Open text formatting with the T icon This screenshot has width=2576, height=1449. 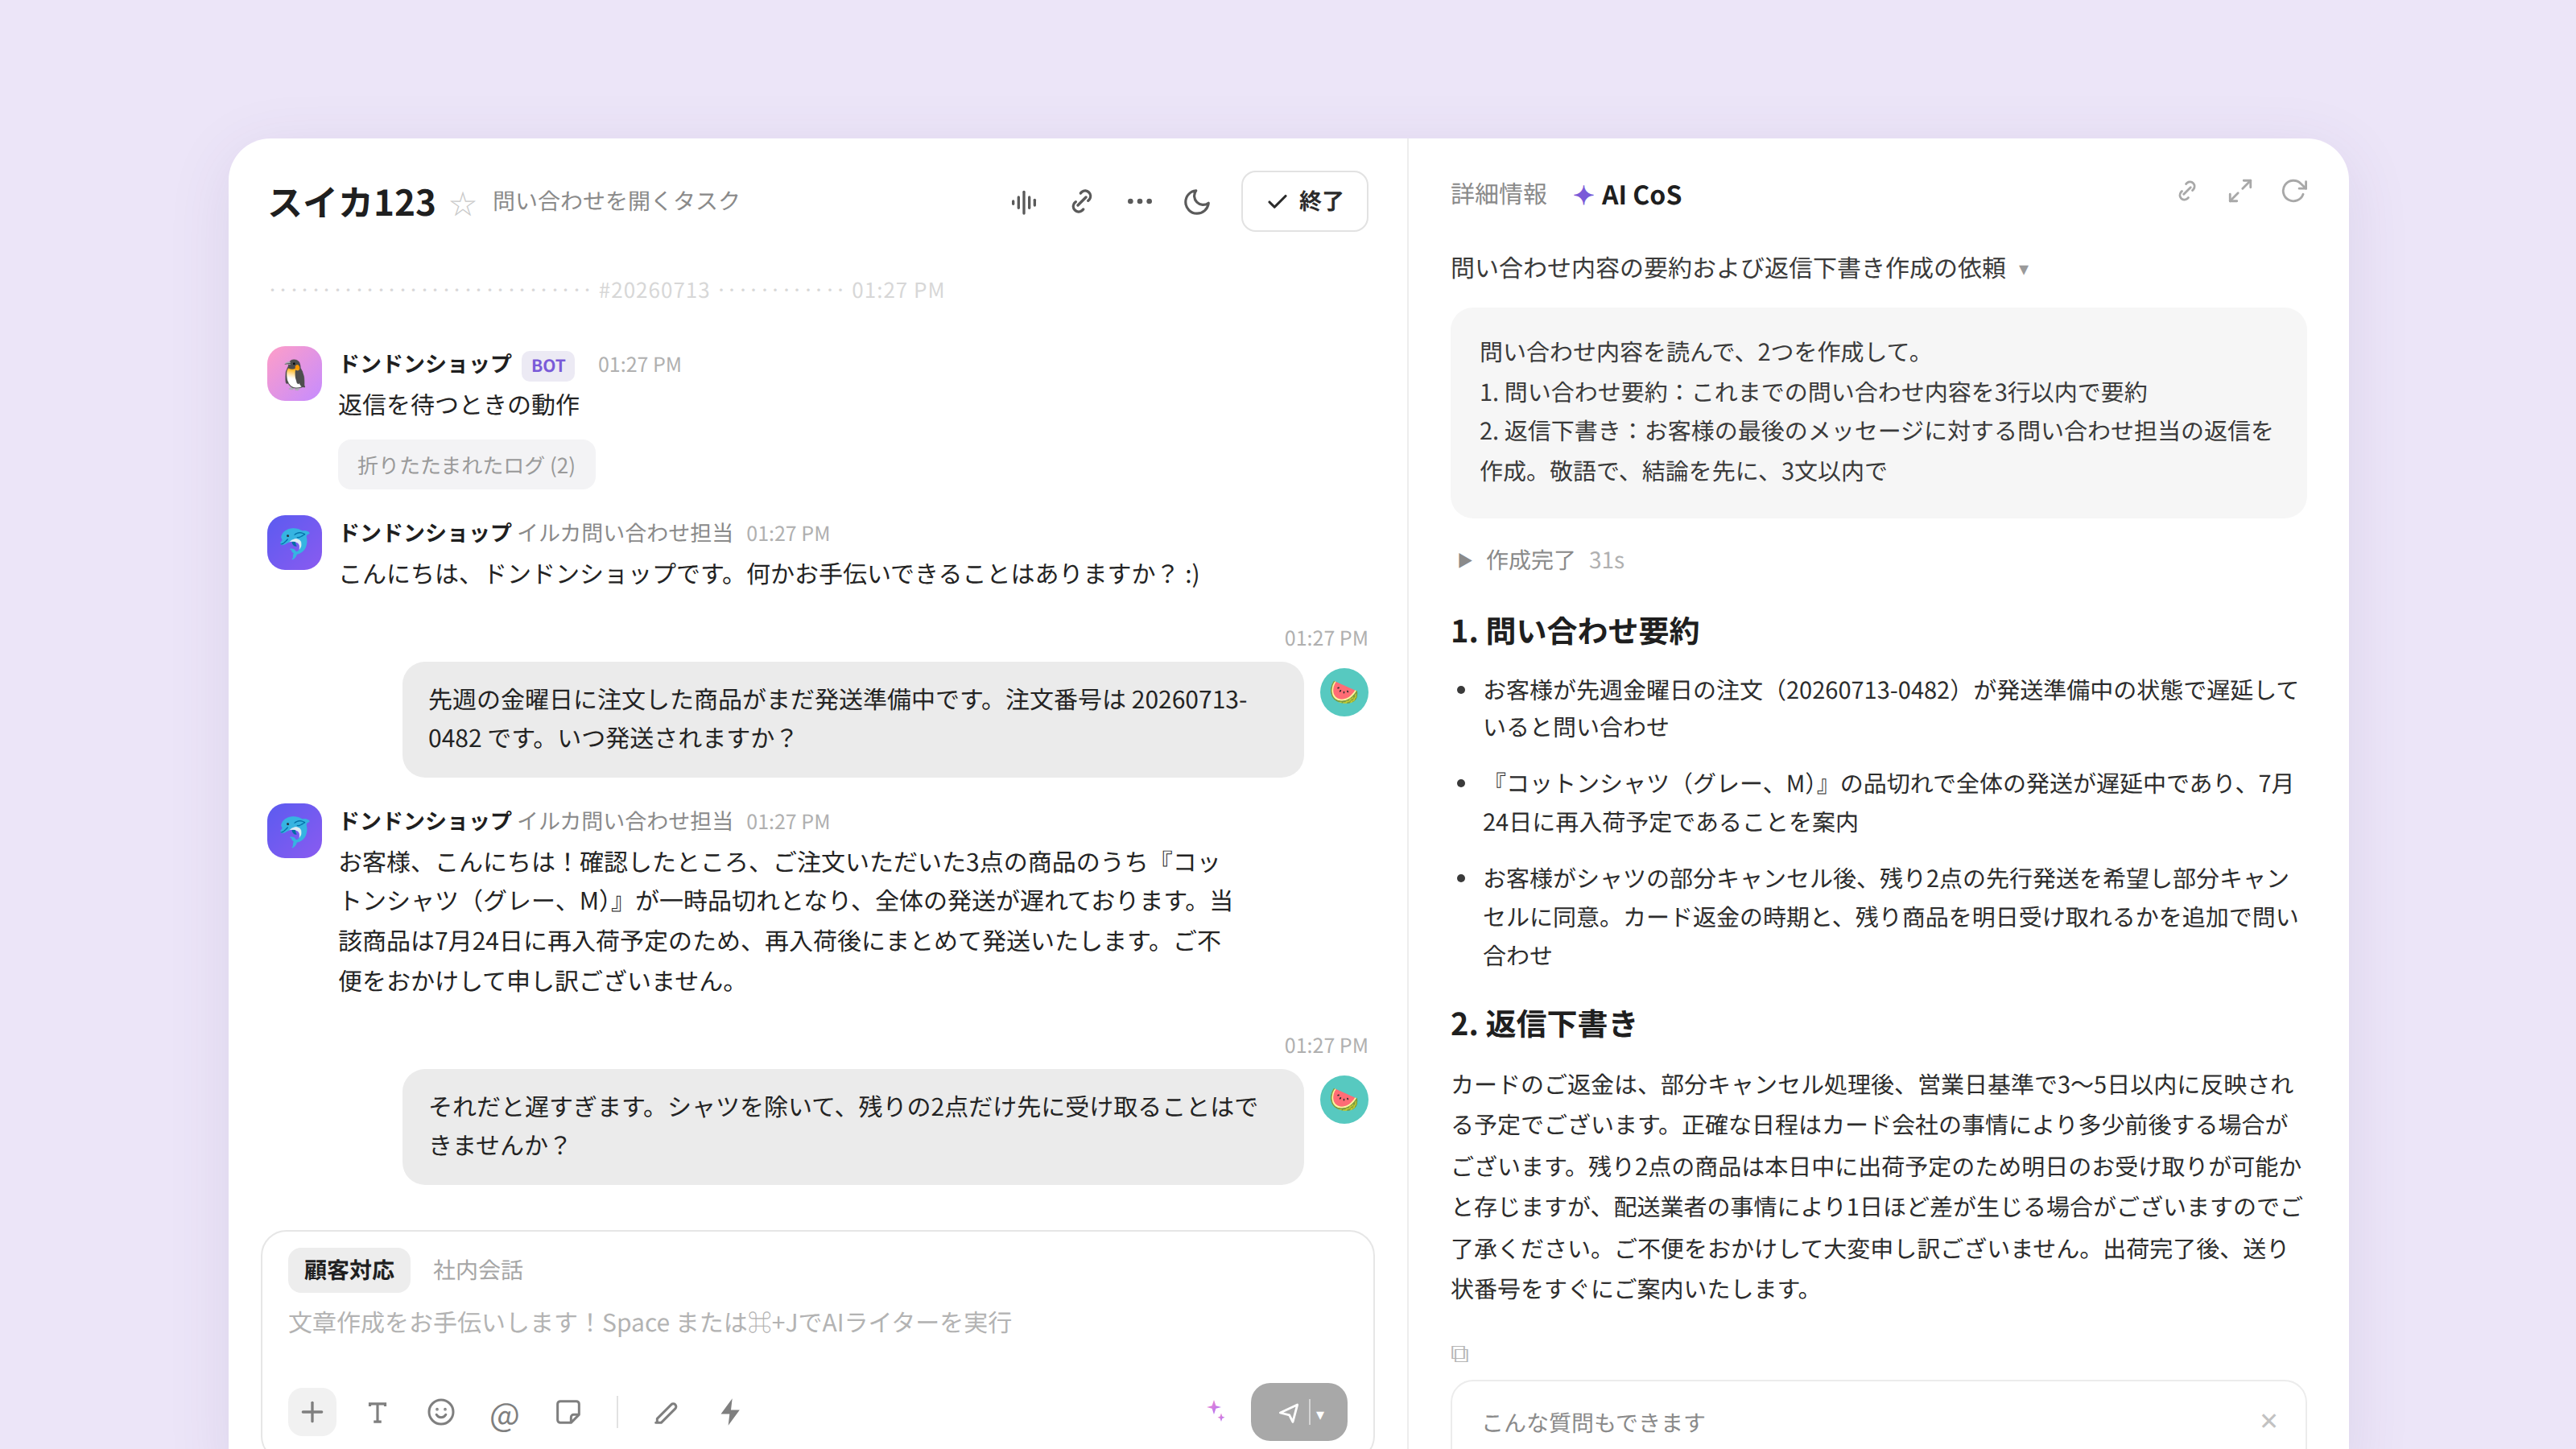377,1412
